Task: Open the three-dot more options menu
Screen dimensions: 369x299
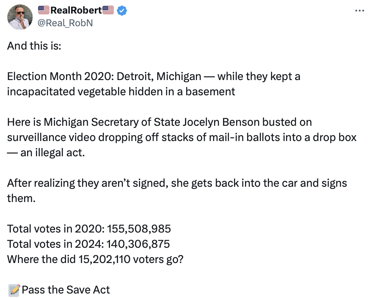Action: (x=359, y=11)
